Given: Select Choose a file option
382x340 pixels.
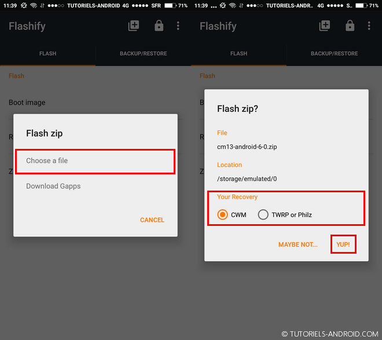Looking at the screenshot, I should point(95,161).
